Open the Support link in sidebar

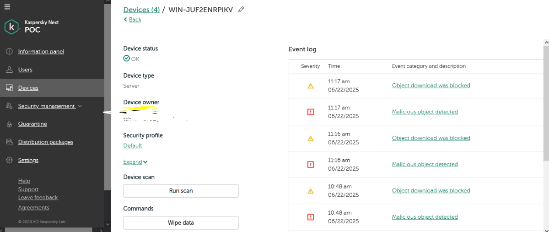pos(28,189)
